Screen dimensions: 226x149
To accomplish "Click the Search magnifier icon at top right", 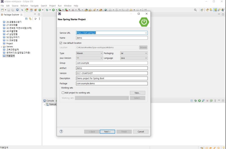I will [x=195, y=10].
